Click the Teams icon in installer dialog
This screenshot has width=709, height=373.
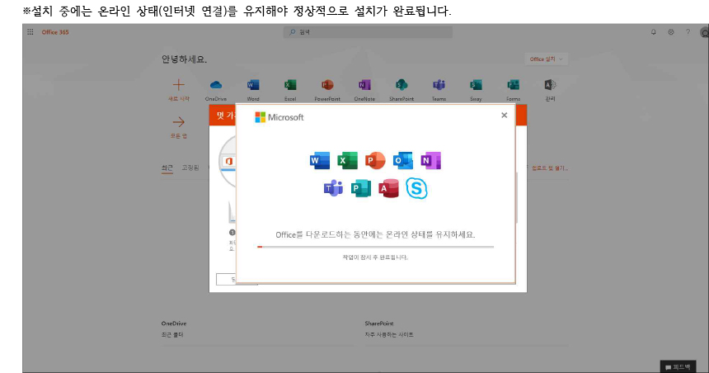pos(333,188)
